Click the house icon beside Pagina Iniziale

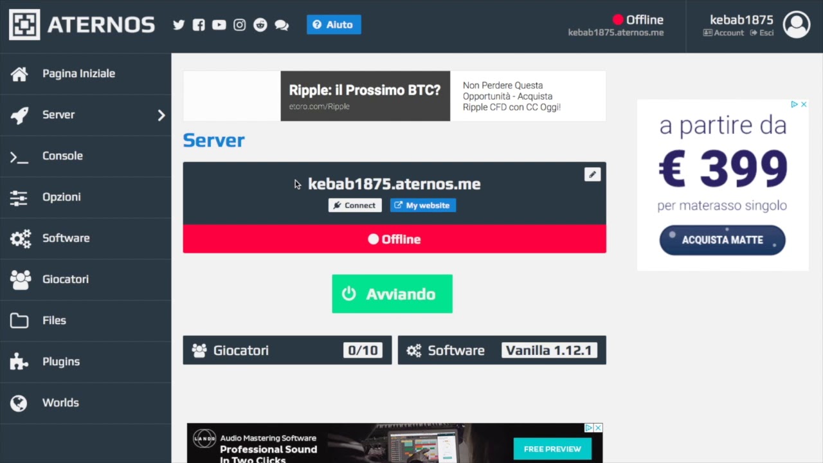pos(19,74)
